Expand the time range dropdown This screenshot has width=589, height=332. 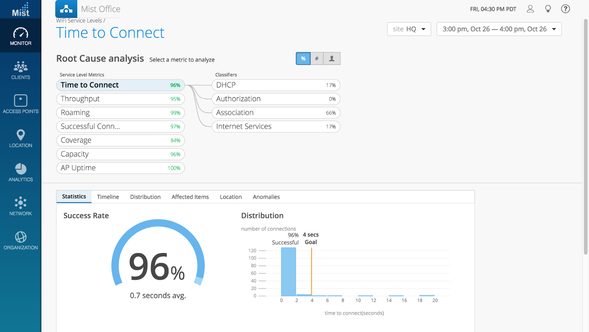[499, 29]
